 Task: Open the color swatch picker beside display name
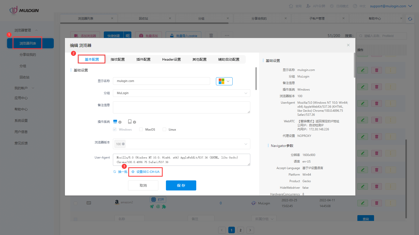[x=224, y=81]
